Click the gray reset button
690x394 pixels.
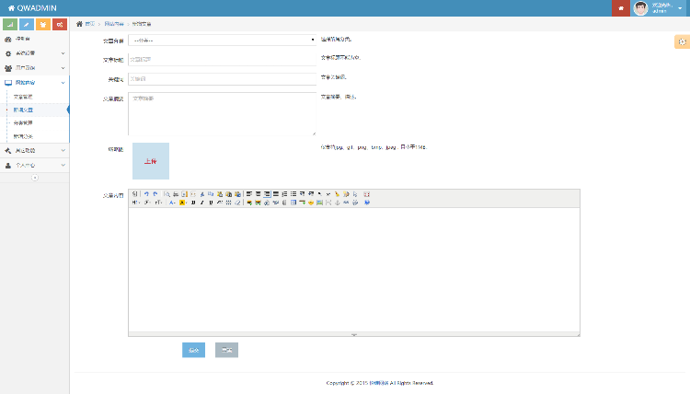tap(226, 350)
